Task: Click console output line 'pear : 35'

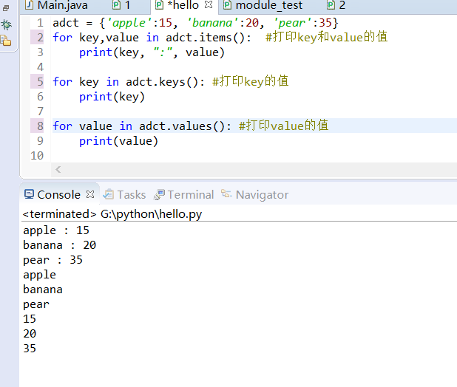Action: pos(53,260)
